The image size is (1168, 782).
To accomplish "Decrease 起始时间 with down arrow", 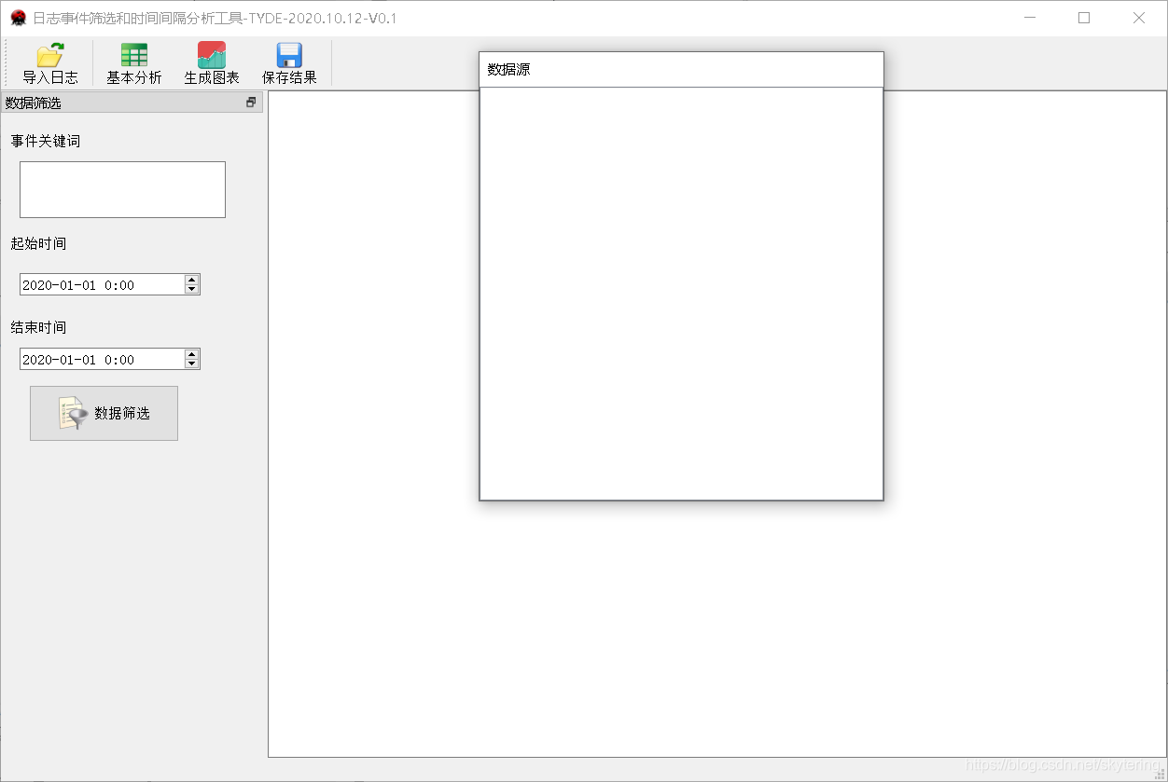I will pos(191,290).
